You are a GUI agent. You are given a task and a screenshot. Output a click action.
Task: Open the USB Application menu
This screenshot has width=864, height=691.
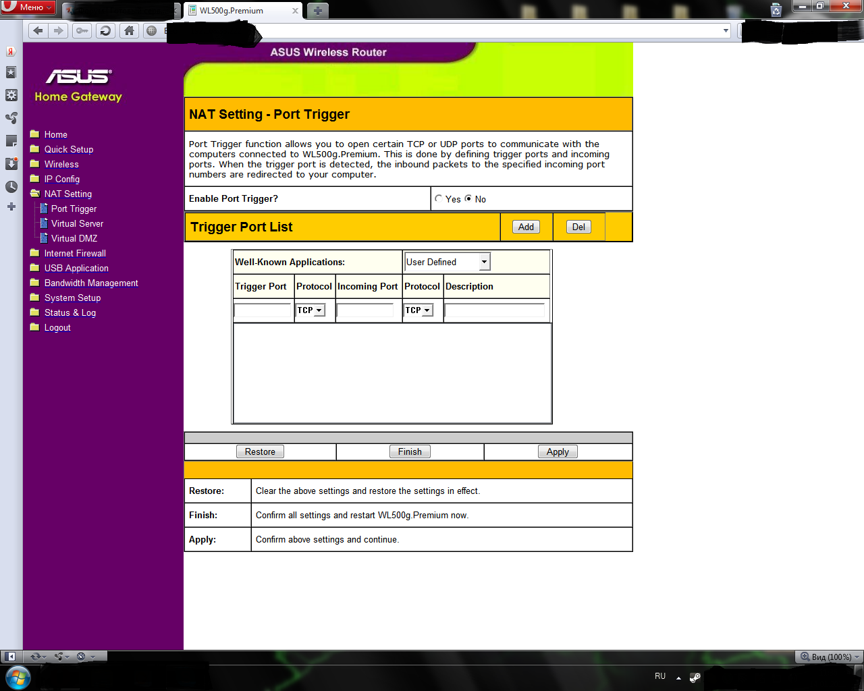pos(76,268)
